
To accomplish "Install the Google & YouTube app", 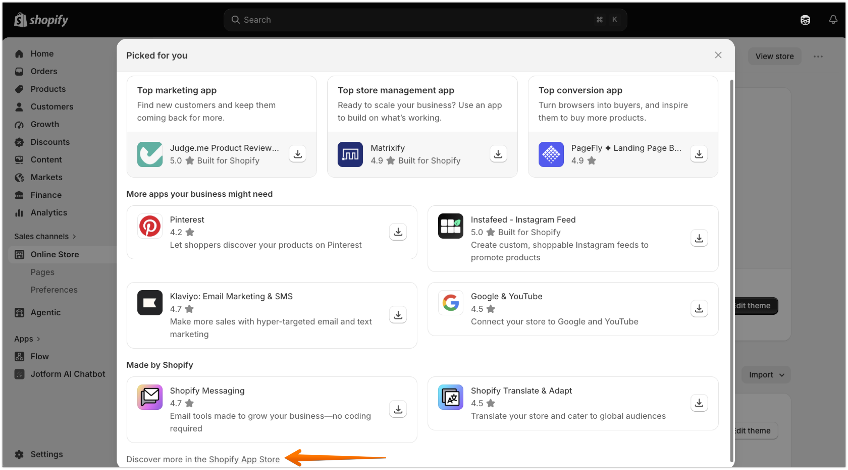I will point(699,309).
